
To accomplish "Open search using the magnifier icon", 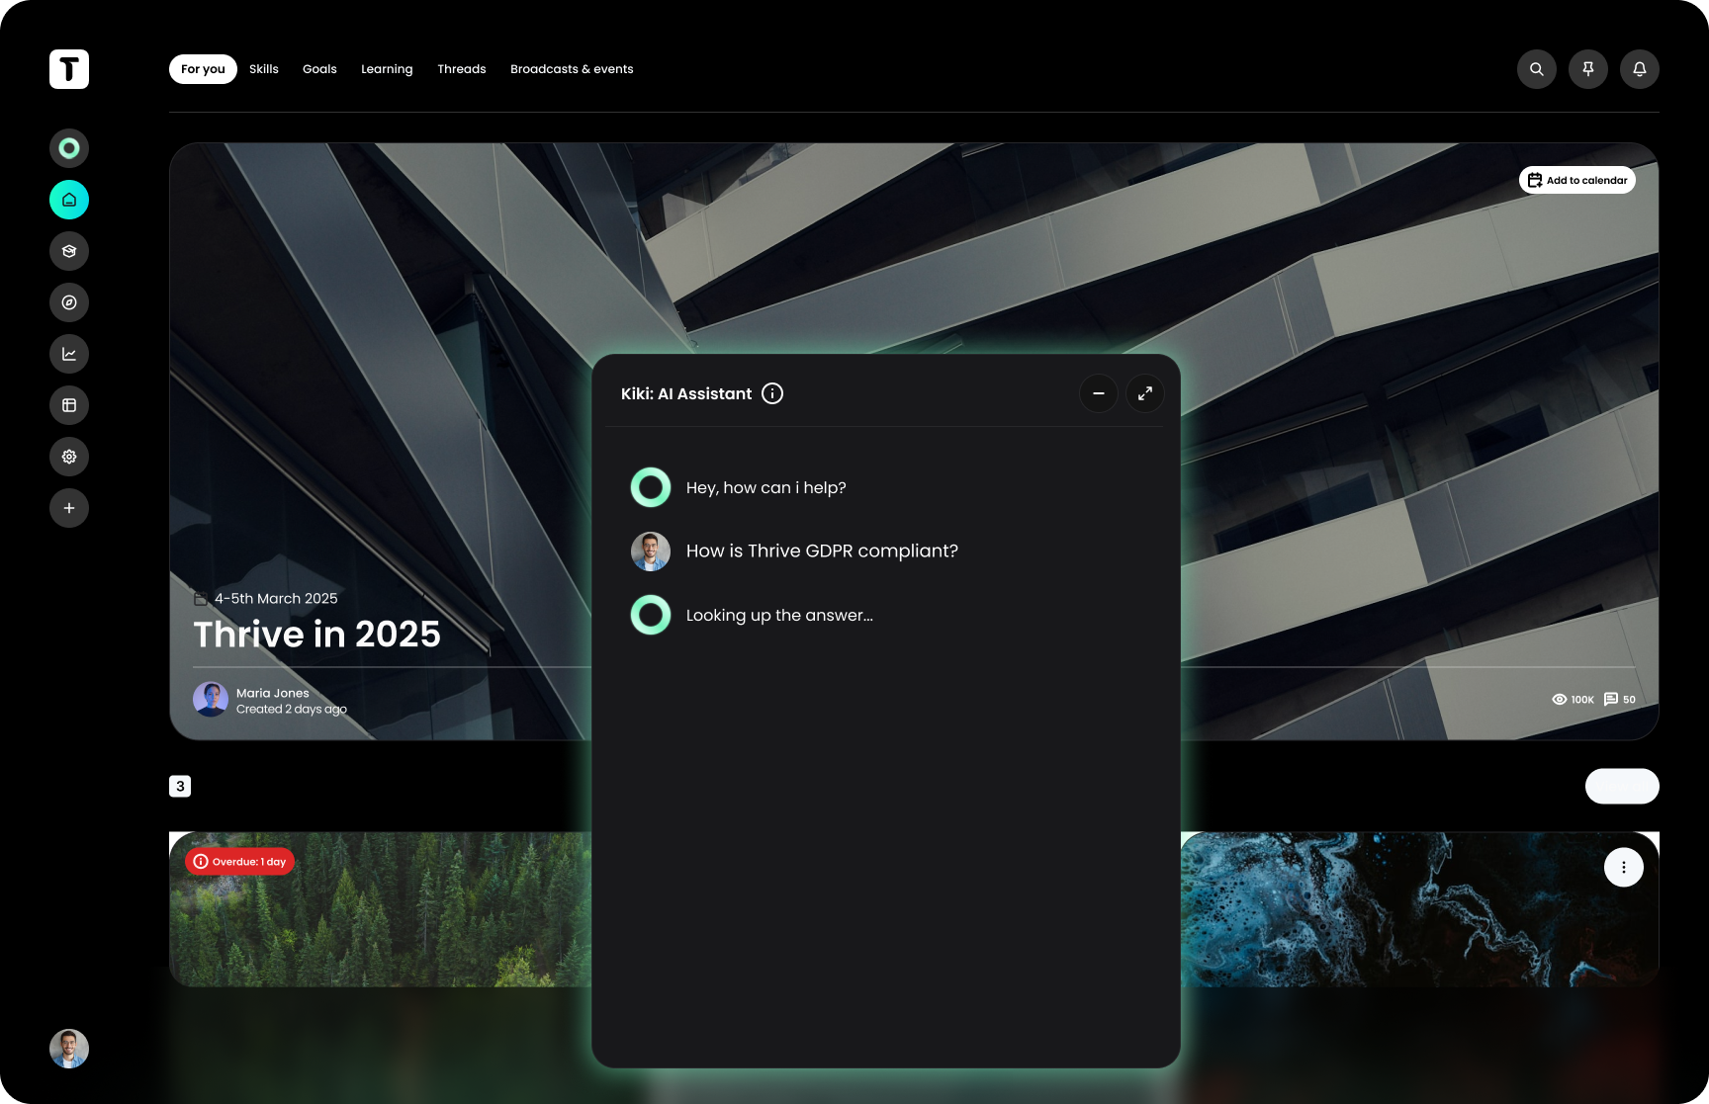I will [x=1536, y=69].
